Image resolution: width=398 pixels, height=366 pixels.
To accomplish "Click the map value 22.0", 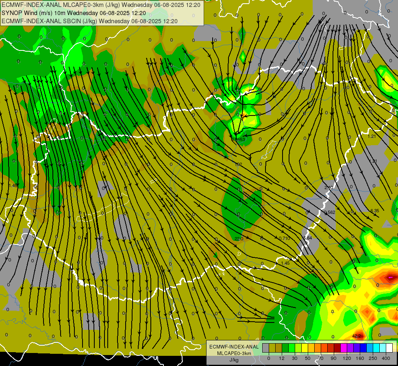I will click(239, 239).
